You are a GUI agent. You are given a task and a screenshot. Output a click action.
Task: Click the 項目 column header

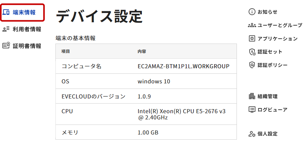[66, 51]
